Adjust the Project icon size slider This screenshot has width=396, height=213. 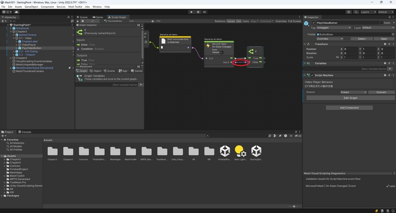294,206
